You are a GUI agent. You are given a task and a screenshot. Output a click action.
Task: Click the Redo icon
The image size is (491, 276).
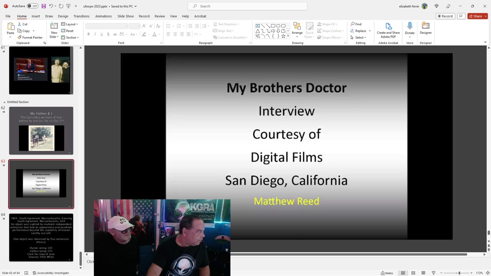point(61,6)
